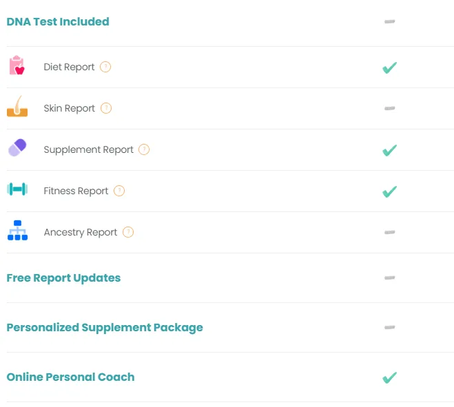
Task: Click the Skin Report hair follicle icon
Action: click(x=17, y=107)
